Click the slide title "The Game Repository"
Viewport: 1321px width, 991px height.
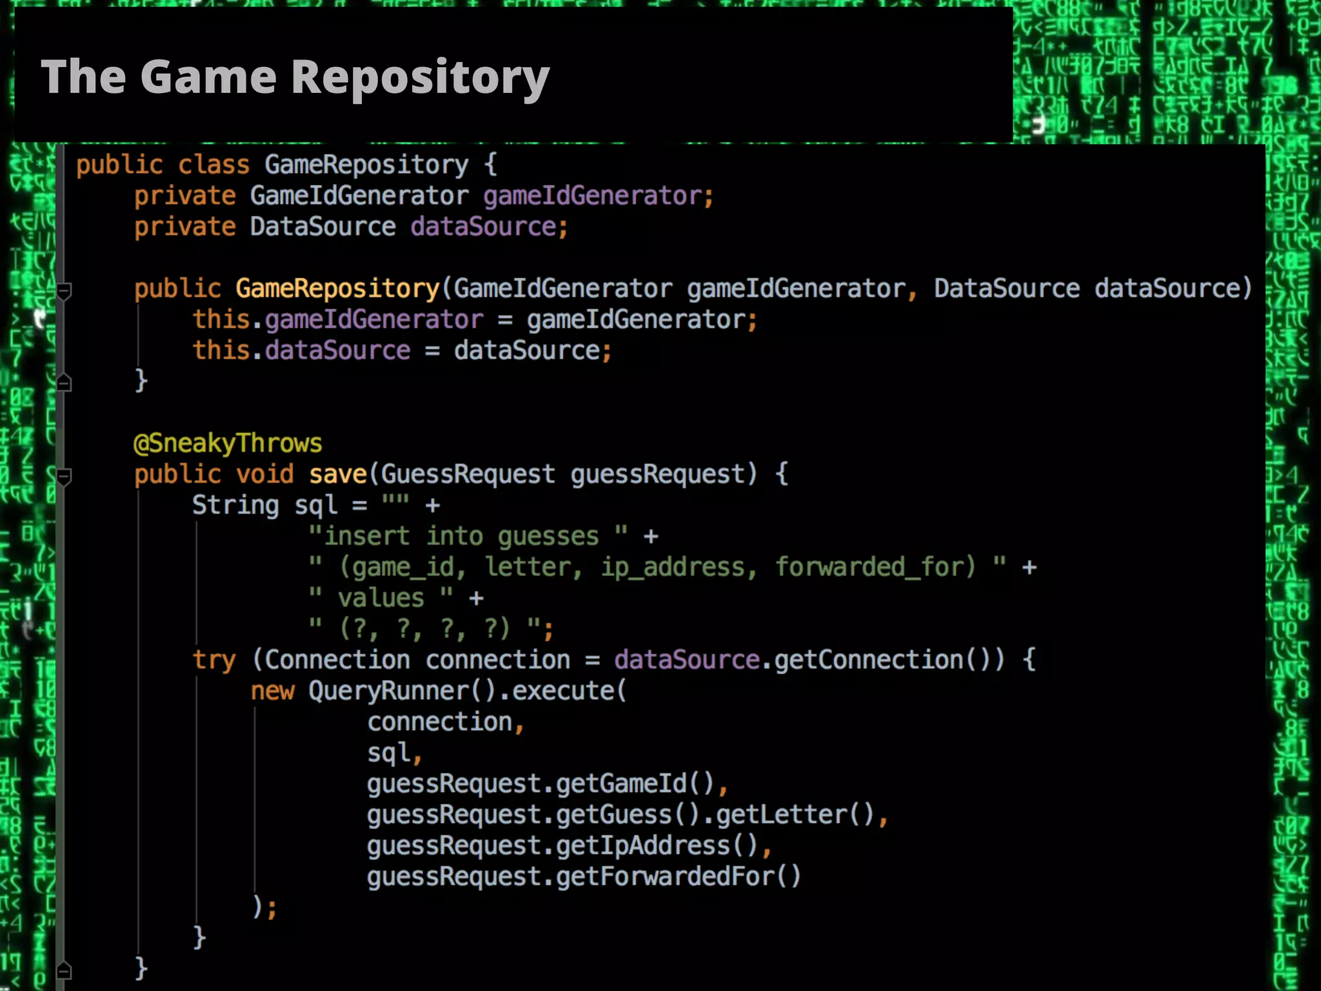click(295, 78)
